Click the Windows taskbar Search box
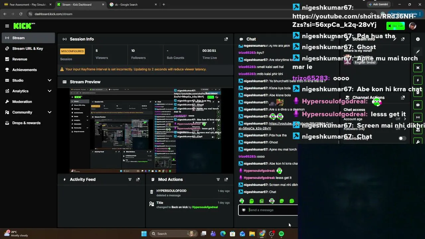Viewport: 425px width, 239px height. [173, 234]
